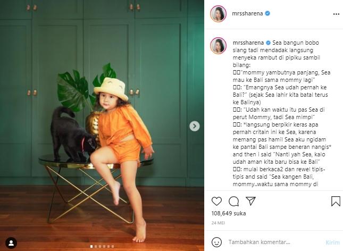This screenshot has height=251, width=343.
Task: Open the 24 MEI post date link
Action: [x=218, y=223]
